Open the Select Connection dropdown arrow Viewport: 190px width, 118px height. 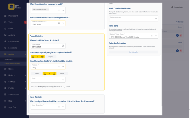[x=63, y=23]
